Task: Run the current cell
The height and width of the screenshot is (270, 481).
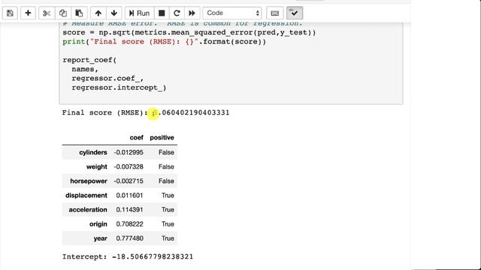Action: point(139,13)
